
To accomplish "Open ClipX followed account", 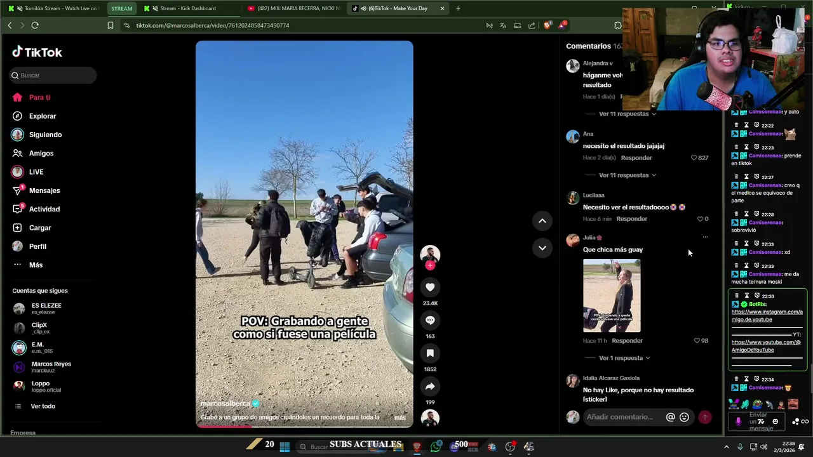I will tap(32, 328).
